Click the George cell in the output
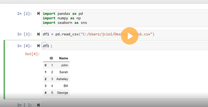208x107 pixels. pos(63,93)
